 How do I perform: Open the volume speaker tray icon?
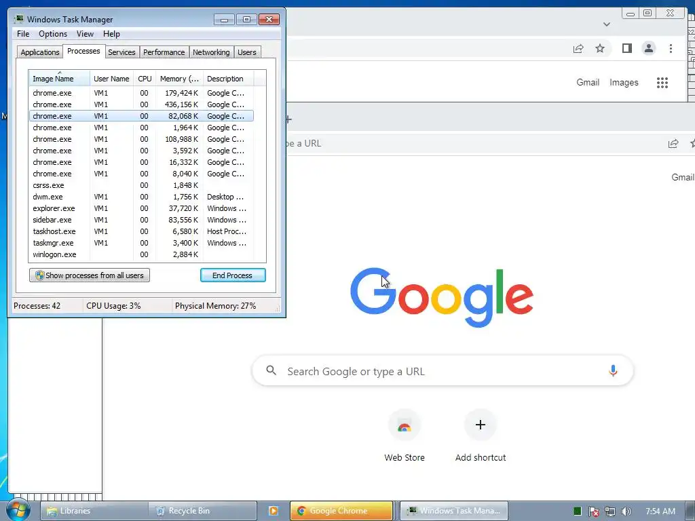pos(626,512)
